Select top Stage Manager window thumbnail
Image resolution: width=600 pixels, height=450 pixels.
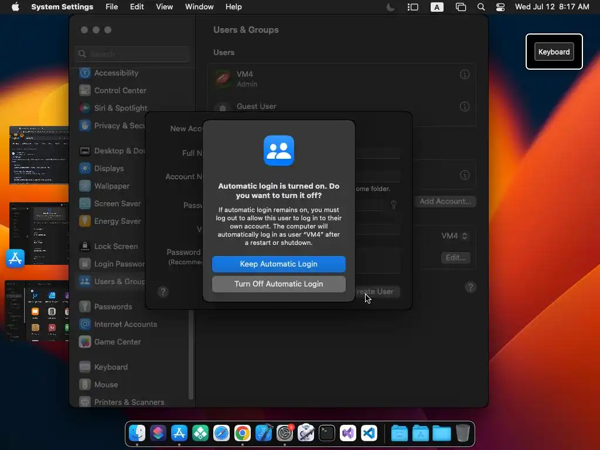coord(39,155)
